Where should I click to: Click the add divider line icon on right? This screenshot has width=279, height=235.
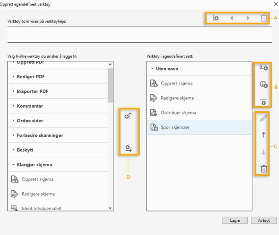coord(263,101)
